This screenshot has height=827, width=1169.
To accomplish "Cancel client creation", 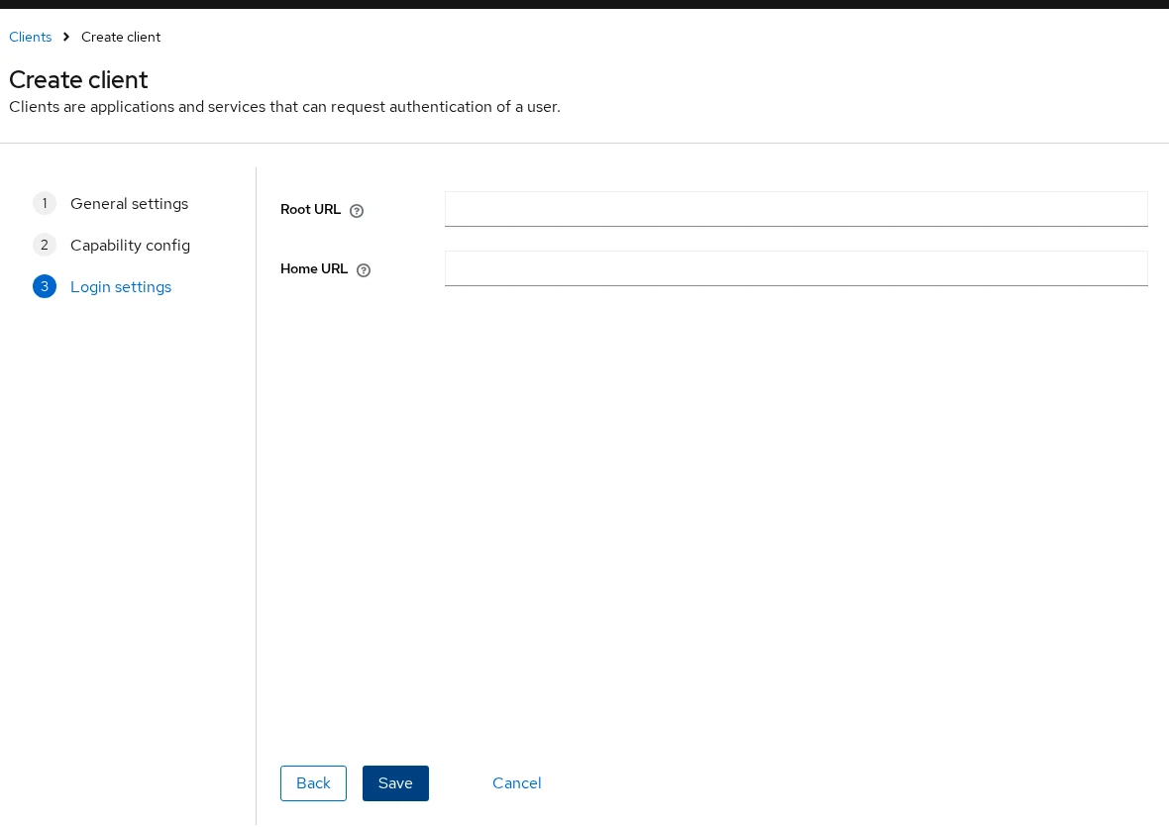I will click(517, 783).
